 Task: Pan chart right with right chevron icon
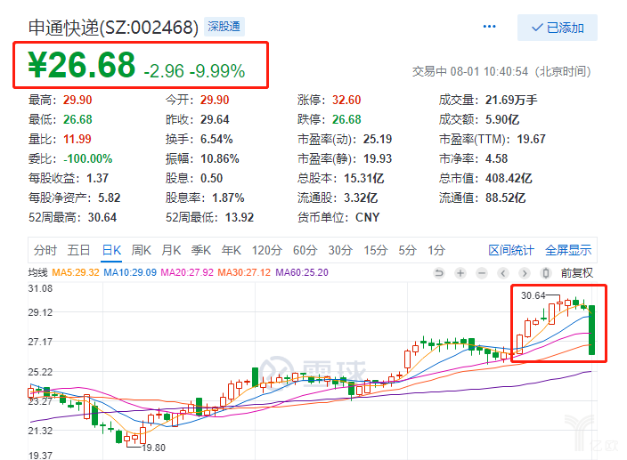525,273
